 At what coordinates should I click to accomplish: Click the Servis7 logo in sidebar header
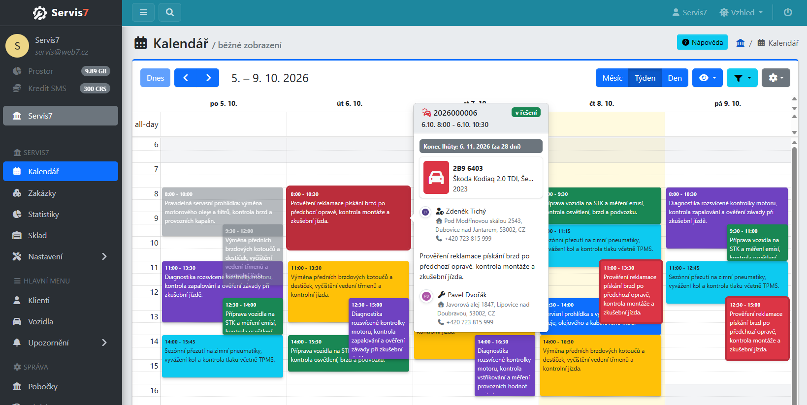pos(61,13)
